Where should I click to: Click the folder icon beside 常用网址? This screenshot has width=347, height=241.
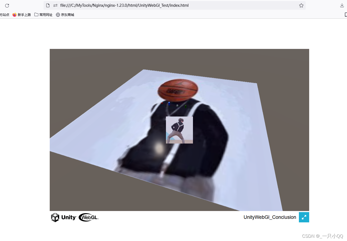pos(36,15)
